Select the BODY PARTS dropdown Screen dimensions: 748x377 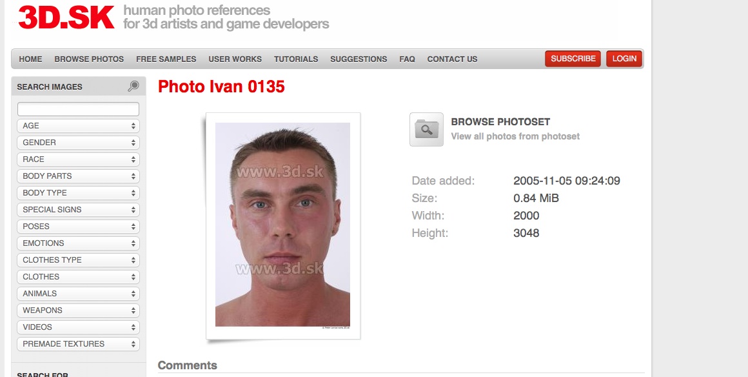click(78, 176)
